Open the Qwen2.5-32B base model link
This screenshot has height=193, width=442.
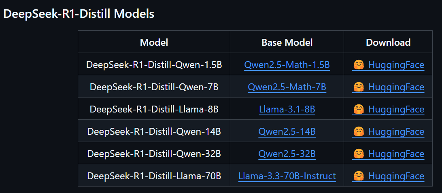[x=287, y=154]
